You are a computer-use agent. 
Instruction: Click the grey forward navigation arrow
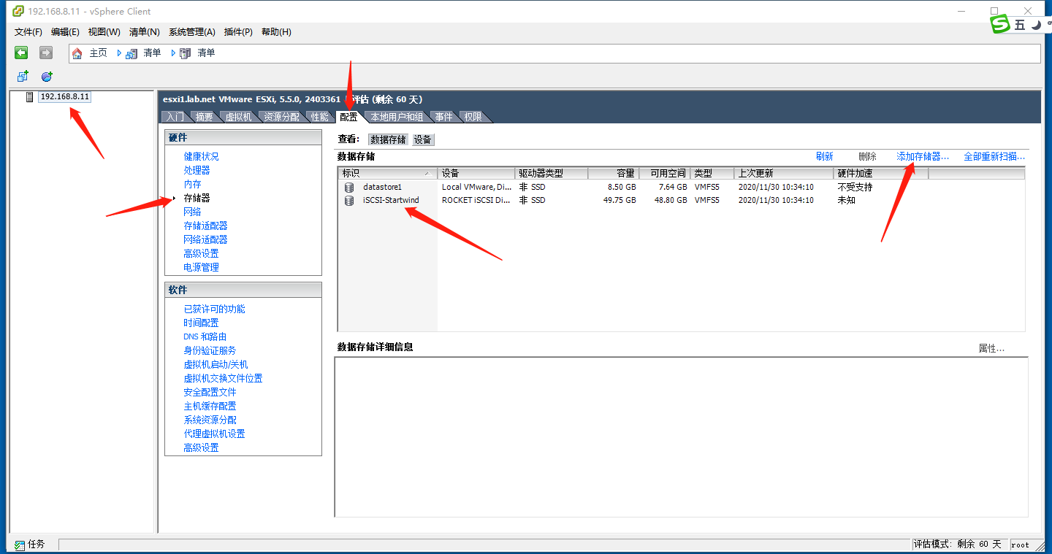pos(46,53)
